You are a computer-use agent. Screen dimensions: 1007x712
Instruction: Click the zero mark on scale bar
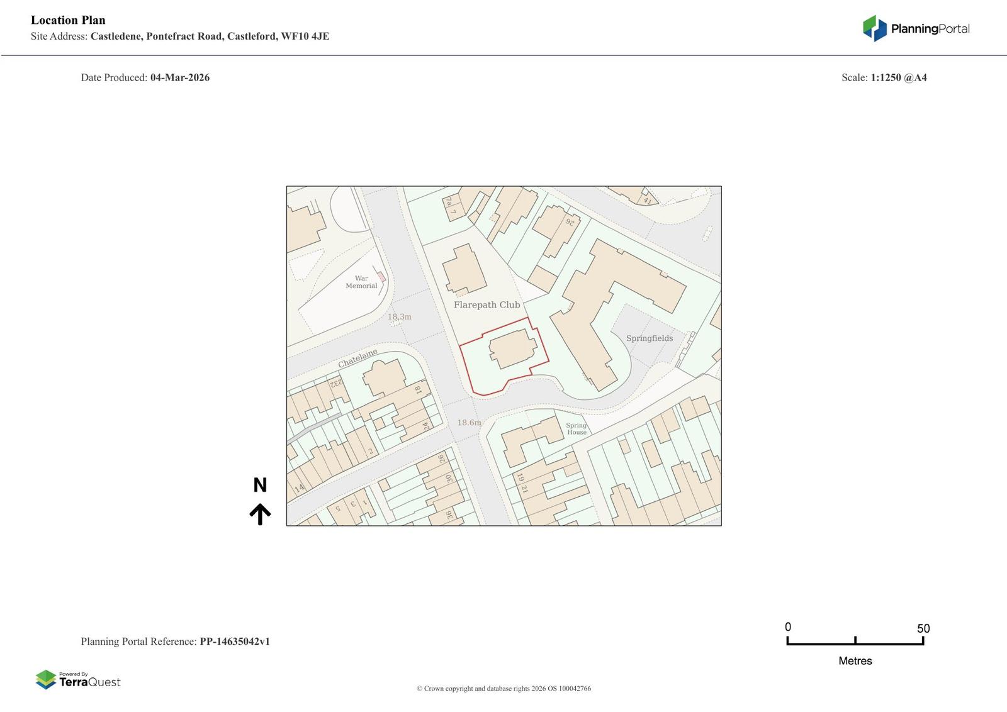click(788, 627)
